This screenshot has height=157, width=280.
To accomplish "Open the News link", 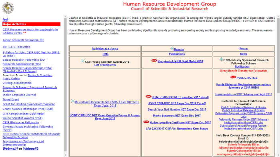I will (x=244, y=54).
